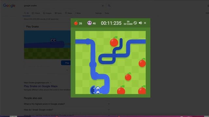
Task: Open Play Snake on Google Maps link
Action: (x=40, y=86)
